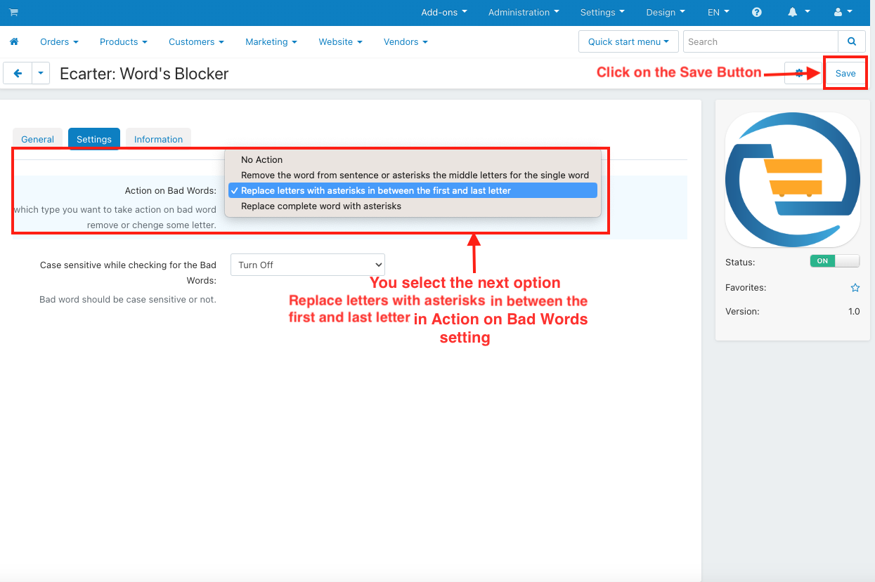Open the notifications bell menu
The image size is (875, 582).
[798, 12]
